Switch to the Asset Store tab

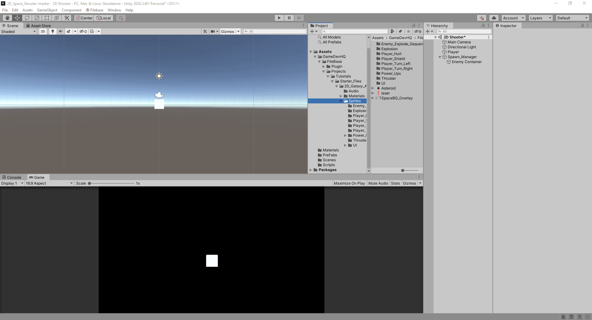pyautogui.click(x=39, y=26)
